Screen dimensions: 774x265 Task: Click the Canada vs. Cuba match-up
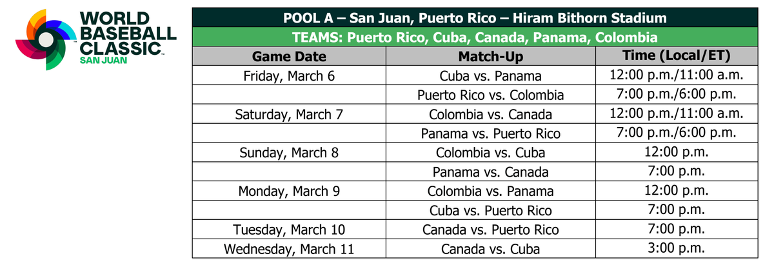coord(490,249)
